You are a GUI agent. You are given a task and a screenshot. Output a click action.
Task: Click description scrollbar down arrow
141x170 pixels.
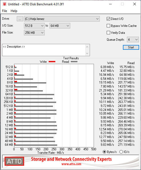click(x=87, y=53)
